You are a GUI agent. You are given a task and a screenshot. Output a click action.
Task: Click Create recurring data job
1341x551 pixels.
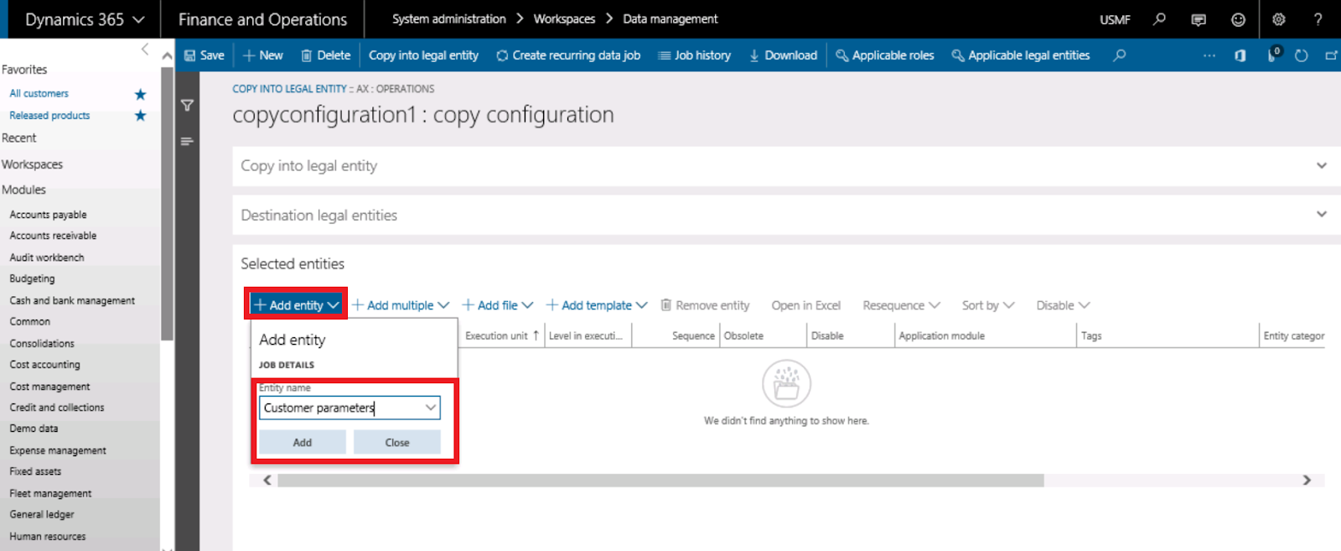coord(568,55)
